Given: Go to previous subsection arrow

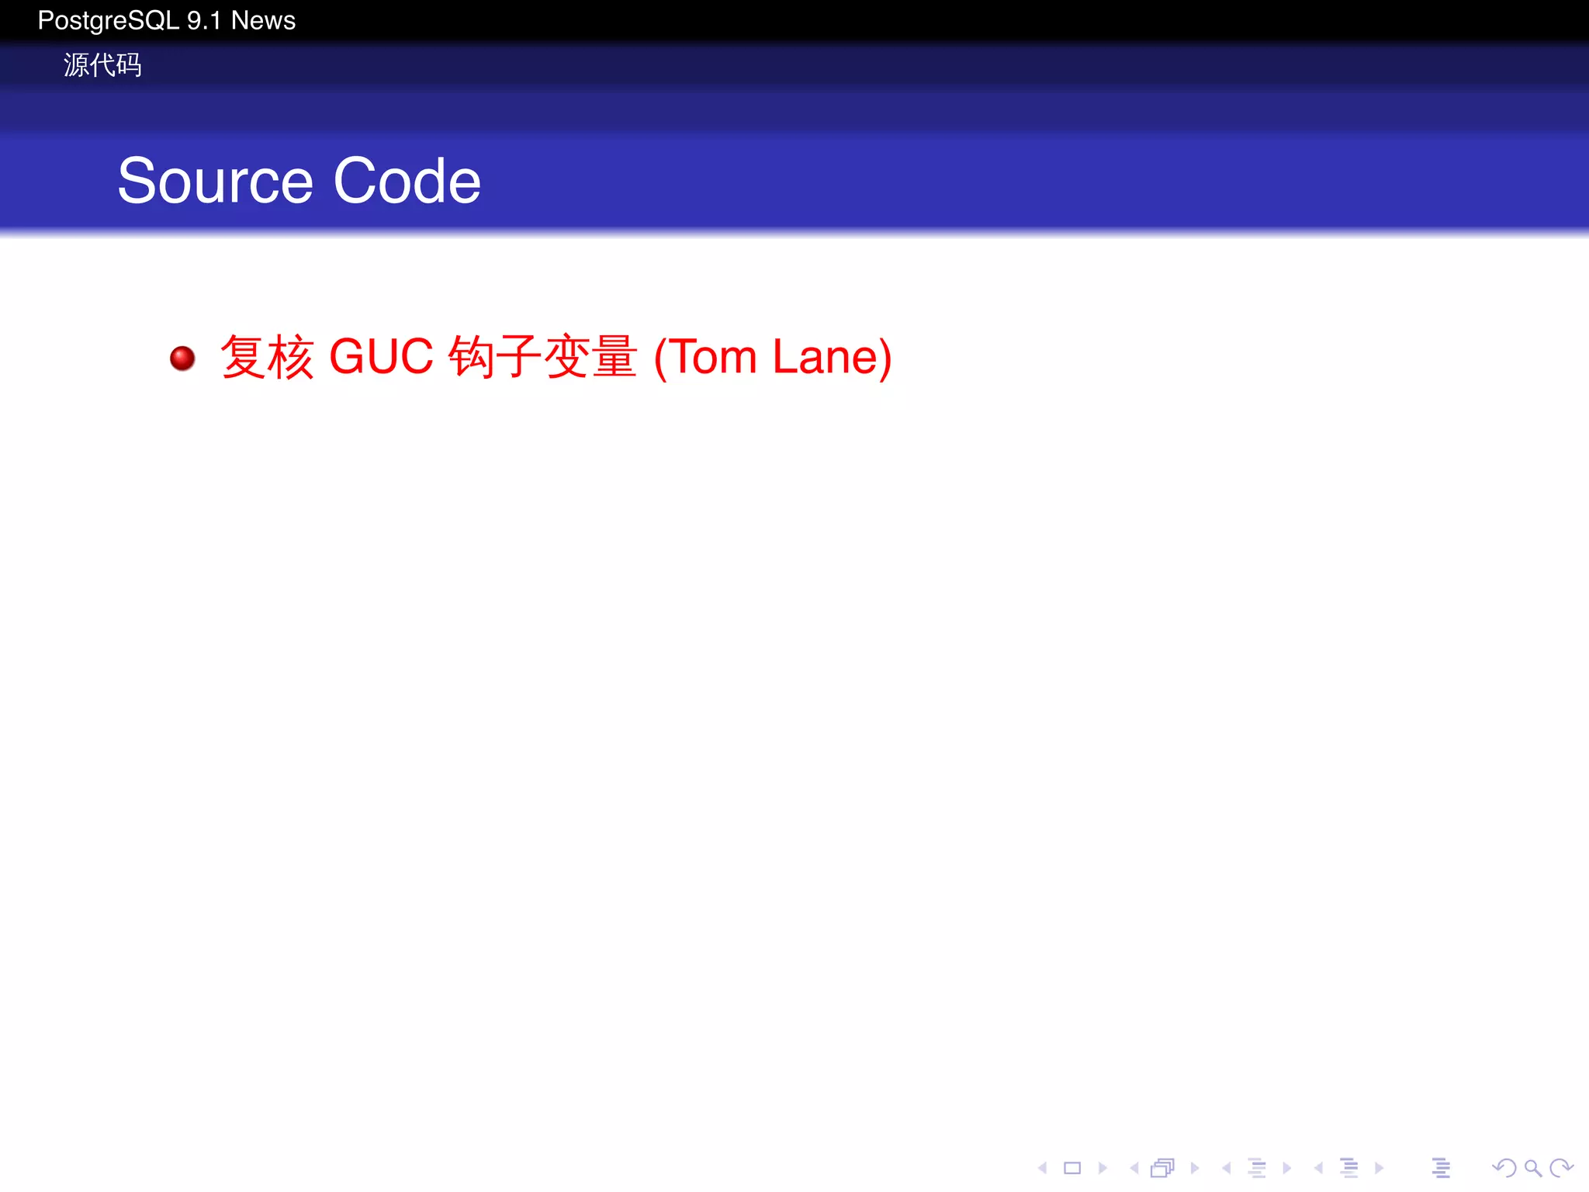Looking at the screenshot, I should coord(1227,1167).
